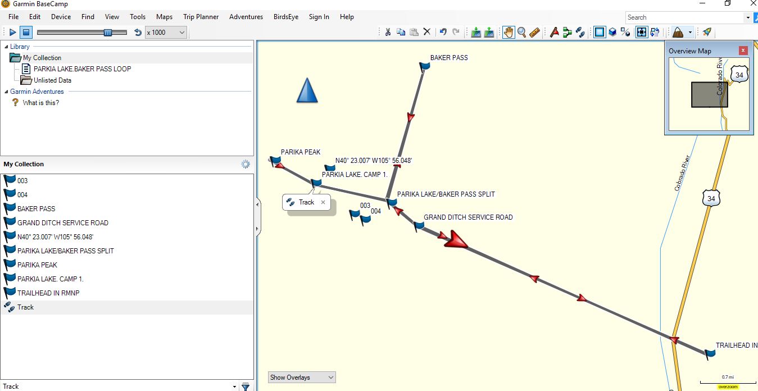Click the Paste clipboard icon
Image resolution: width=758 pixels, height=391 pixels.
[x=414, y=33]
